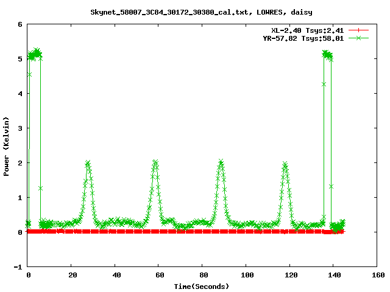Click the green line sample in legend
390x292 pixels.
(x=359, y=38)
